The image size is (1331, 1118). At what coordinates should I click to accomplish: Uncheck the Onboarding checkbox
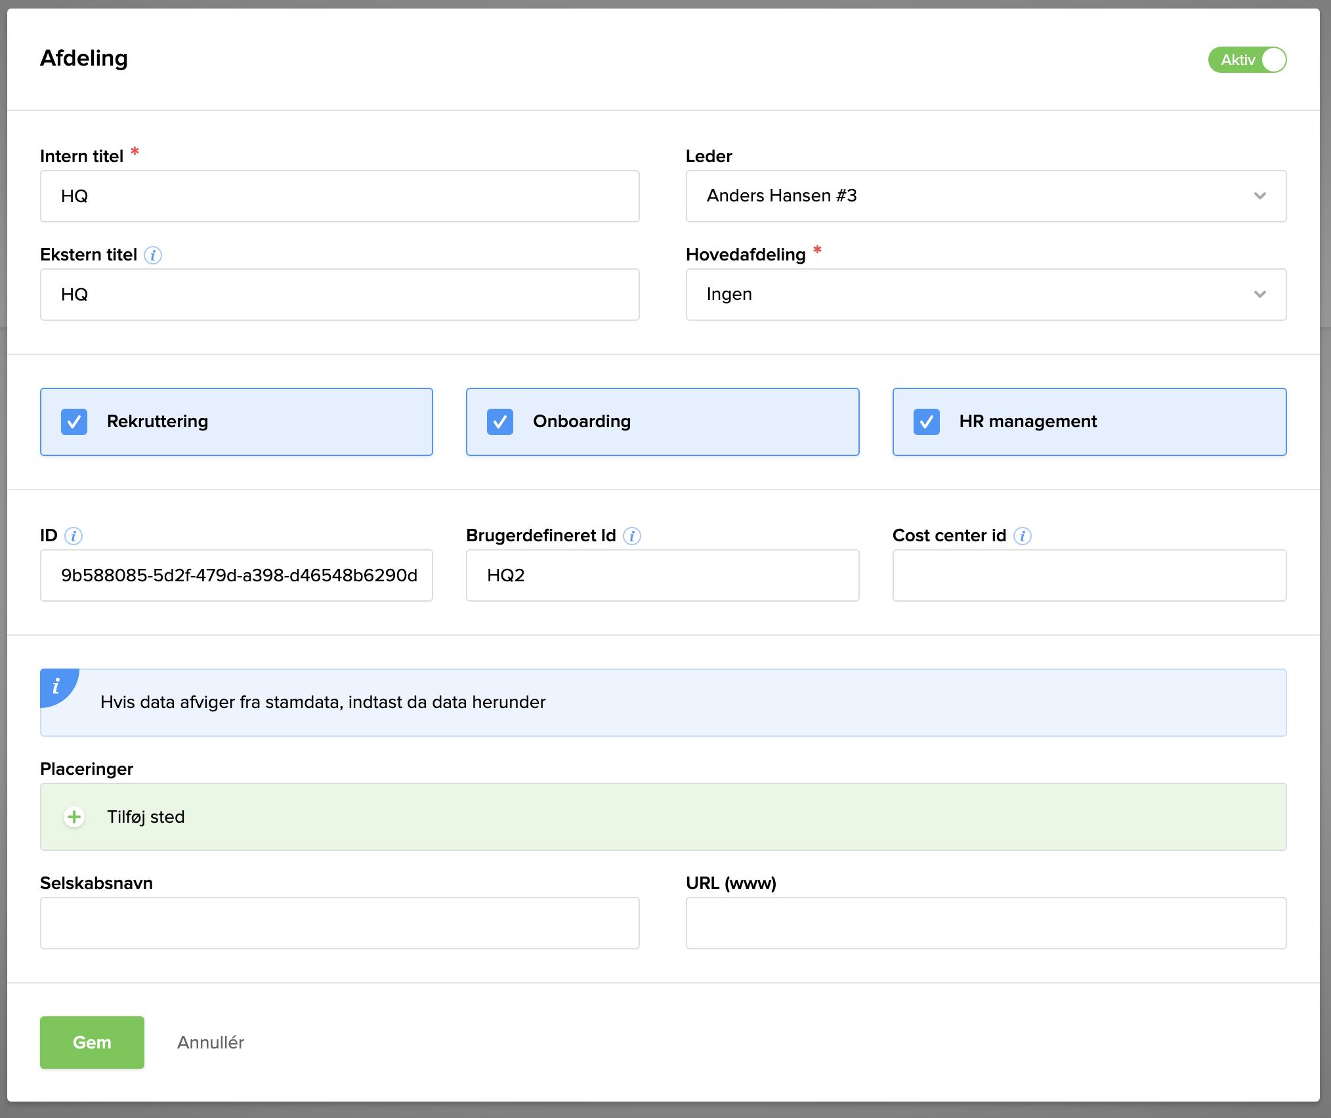(500, 422)
